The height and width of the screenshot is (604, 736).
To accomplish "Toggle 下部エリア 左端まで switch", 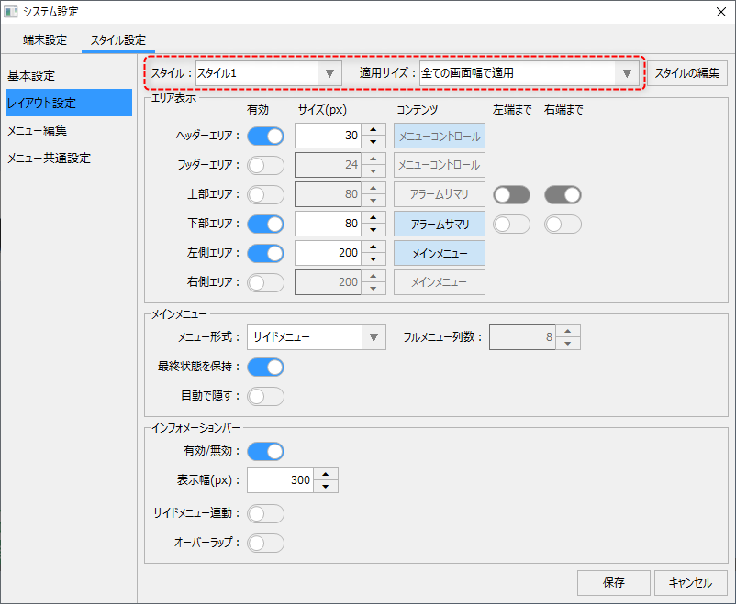I will point(511,224).
